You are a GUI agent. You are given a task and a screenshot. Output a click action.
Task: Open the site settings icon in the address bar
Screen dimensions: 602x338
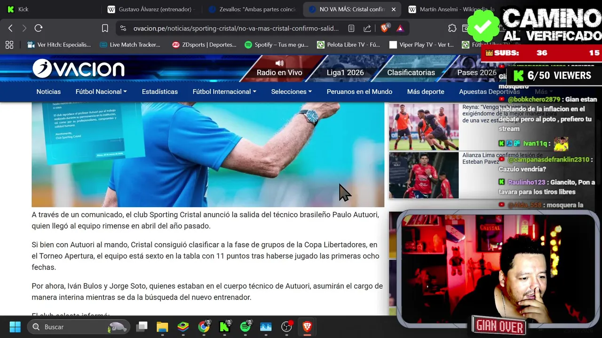pos(123,28)
